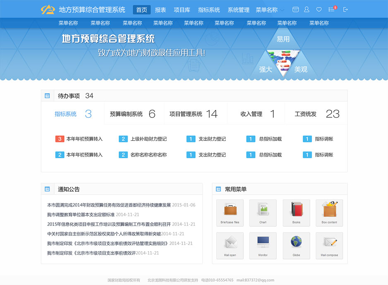Open the Mail compose shortcut icon

[x=329, y=245]
